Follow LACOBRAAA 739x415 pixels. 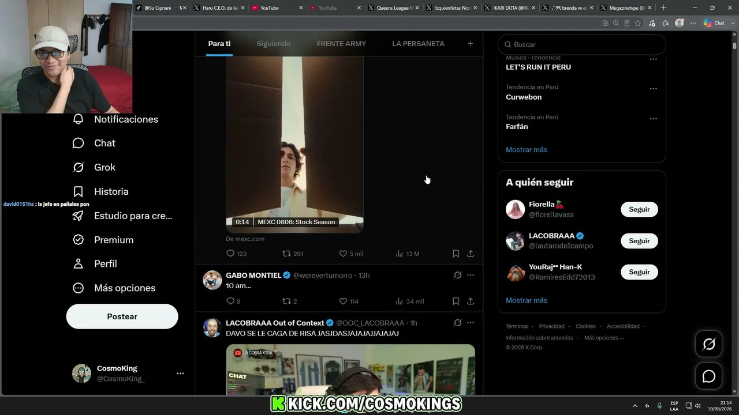pyautogui.click(x=639, y=241)
